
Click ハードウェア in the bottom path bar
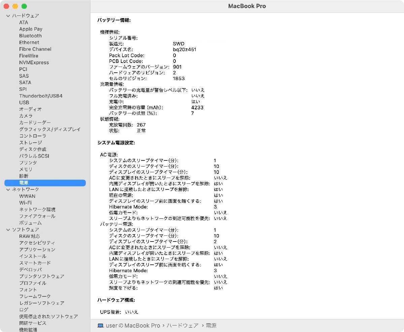(182, 326)
